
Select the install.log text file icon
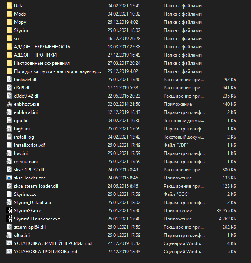10,137
